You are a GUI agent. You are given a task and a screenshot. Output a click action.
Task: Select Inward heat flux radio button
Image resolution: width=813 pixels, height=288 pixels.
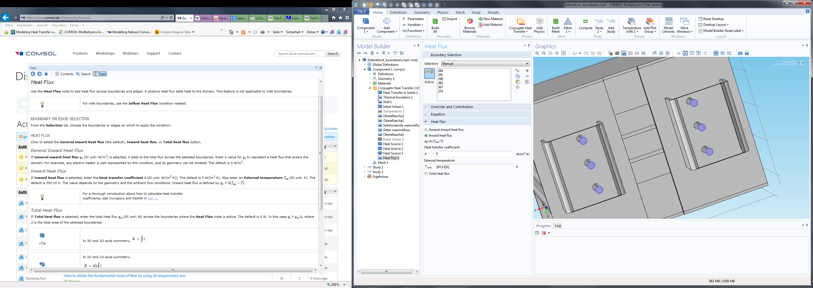pyautogui.click(x=426, y=135)
